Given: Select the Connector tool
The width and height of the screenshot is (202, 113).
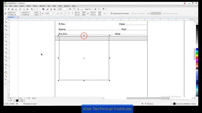Looking at the screenshot, I should 6,60.
